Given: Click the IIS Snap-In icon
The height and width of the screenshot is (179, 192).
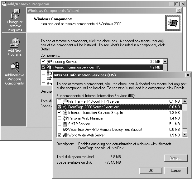Looking at the screenshot, I should pyautogui.click(x=65, y=113).
